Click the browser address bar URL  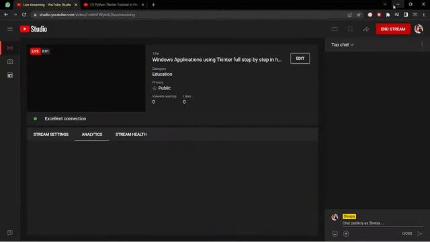click(x=87, y=15)
